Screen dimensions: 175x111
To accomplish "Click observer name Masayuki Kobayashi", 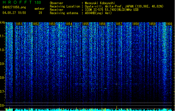I will coord(100,3).
